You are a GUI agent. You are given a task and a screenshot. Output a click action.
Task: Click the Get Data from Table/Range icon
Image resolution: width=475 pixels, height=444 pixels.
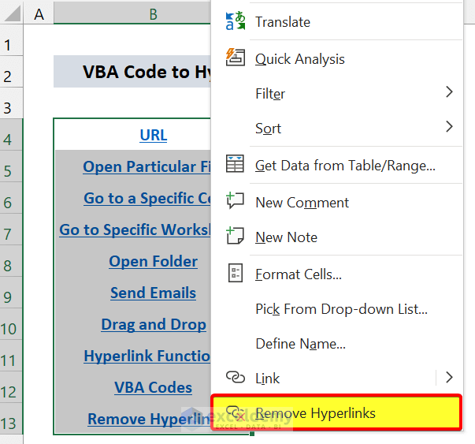[x=236, y=166]
